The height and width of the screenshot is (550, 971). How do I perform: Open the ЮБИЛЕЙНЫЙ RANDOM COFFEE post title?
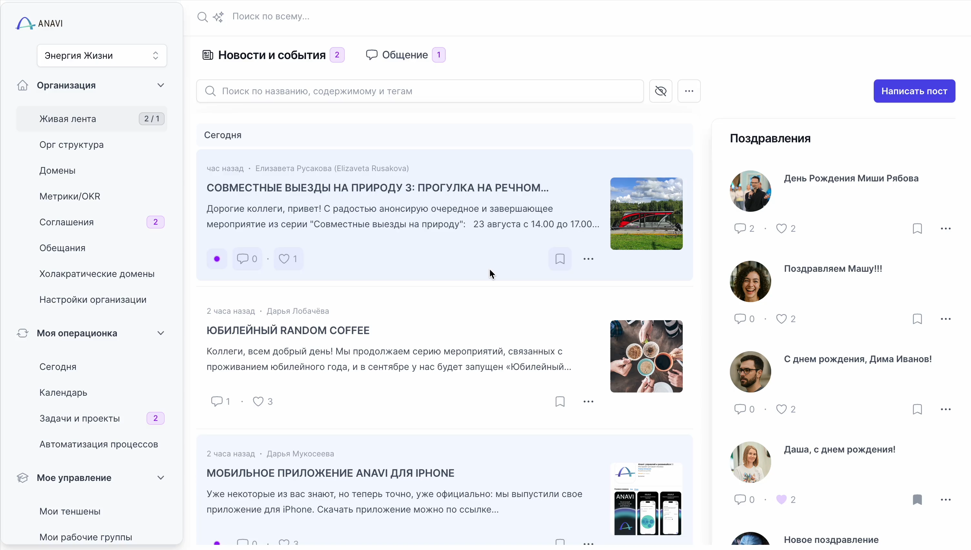click(x=288, y=331)
